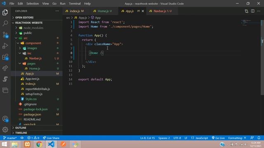Open the Help menu
Viewport: 264px width, 148px height.
click(87, 4)
